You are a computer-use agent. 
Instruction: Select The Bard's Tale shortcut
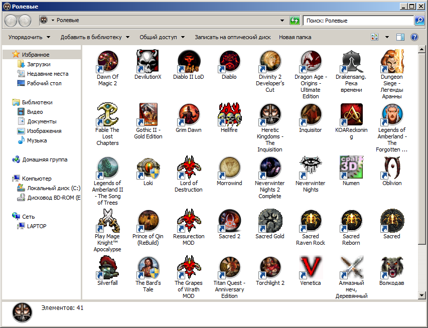click(x=148, y=267)
